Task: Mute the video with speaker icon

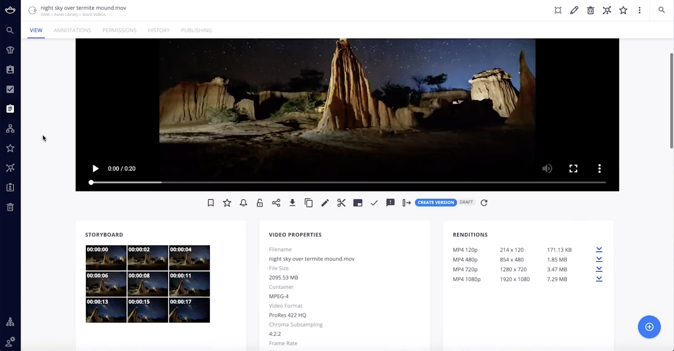Action: [547, 168]
